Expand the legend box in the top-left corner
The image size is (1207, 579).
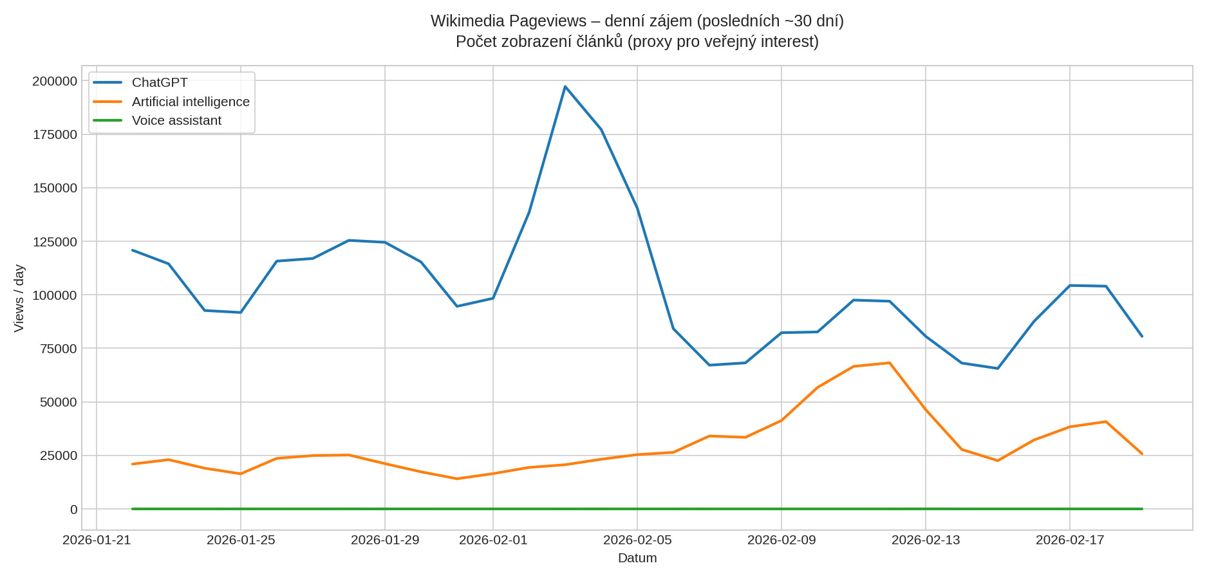[x=172, y=101]
